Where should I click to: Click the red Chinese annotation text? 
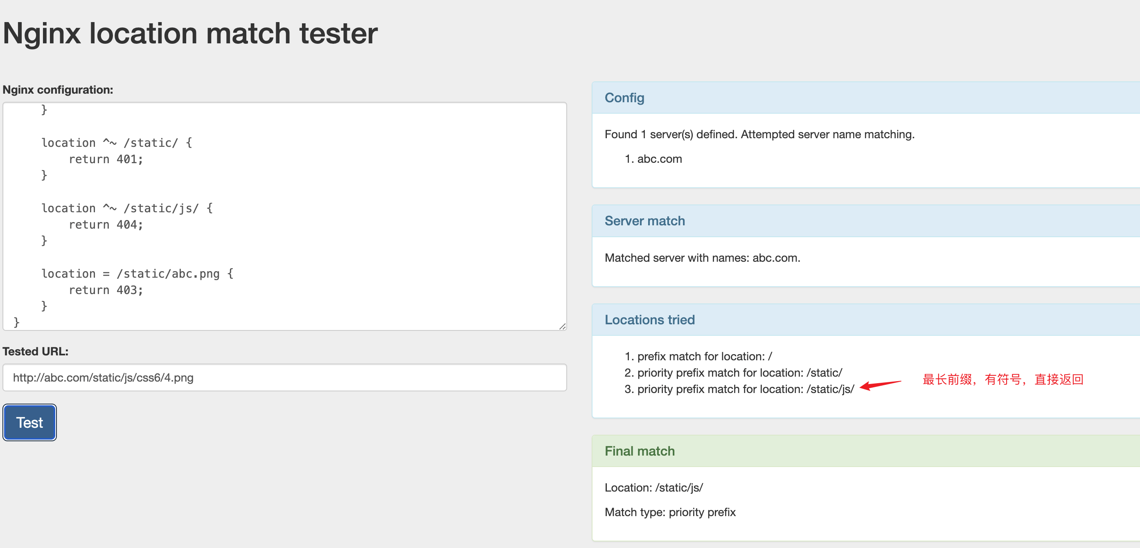1003,380
